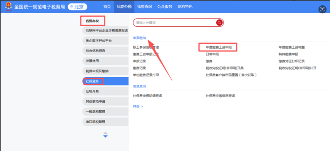
Task: Open 社保费应缴信息查询 link
Action: click(221, 96)
